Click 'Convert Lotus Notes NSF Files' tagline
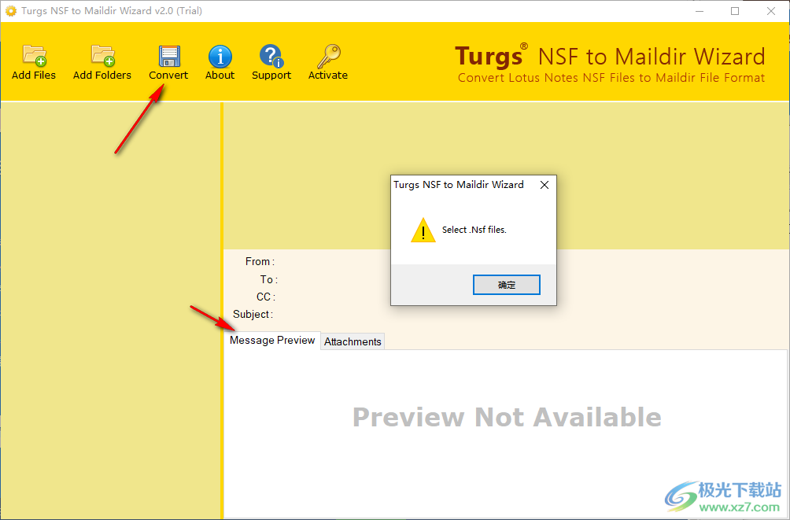 pyautogui.click(x=611, y=78)
